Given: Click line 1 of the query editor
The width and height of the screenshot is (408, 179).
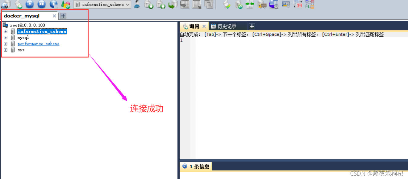Looking at the screenshot, I should coord(216,40).
